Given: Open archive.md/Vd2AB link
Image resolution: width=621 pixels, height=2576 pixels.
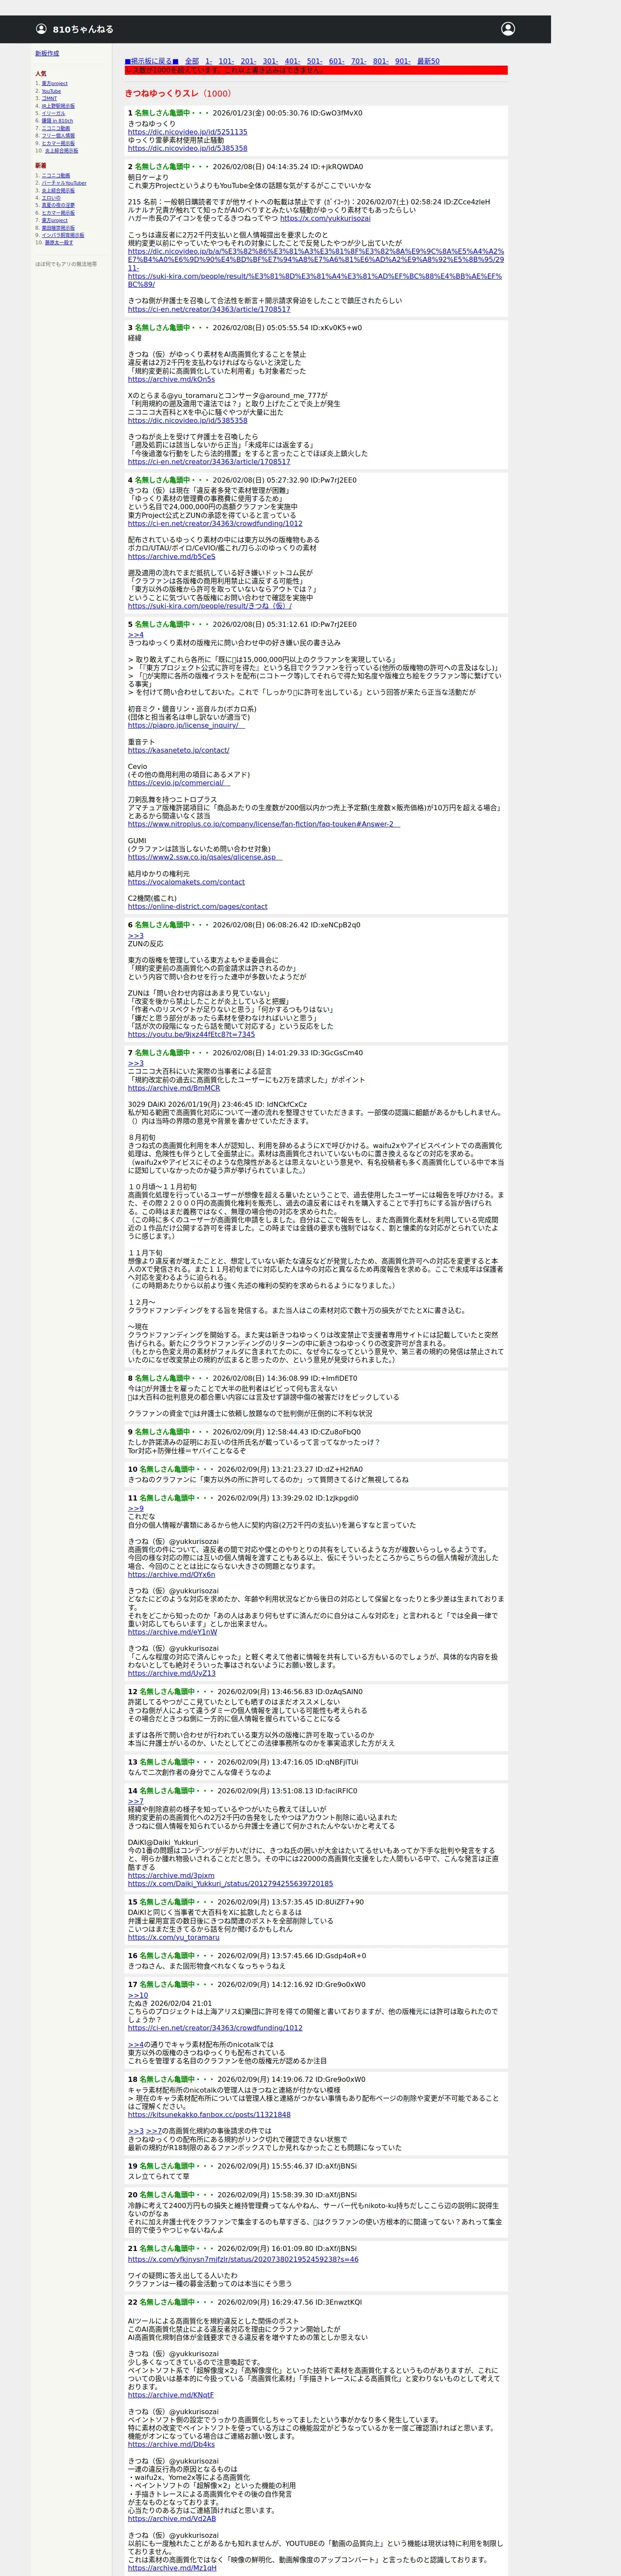Looking at the screenshot, I should click(x=172, y=2518).
